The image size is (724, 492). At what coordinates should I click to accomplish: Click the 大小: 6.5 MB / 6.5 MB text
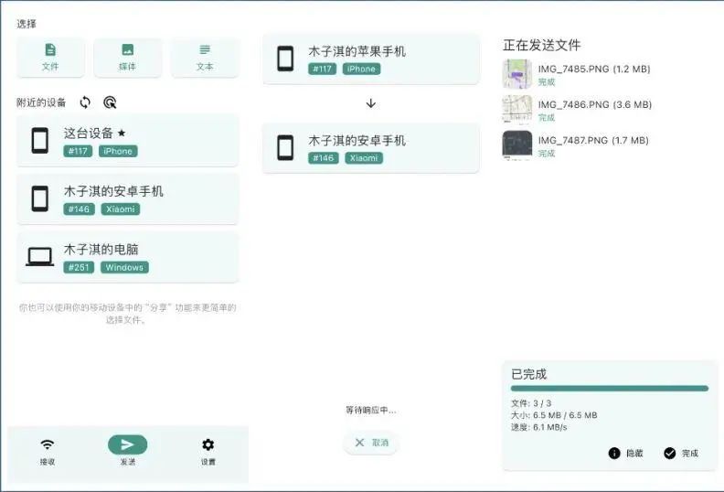click(x=554, y=415)
